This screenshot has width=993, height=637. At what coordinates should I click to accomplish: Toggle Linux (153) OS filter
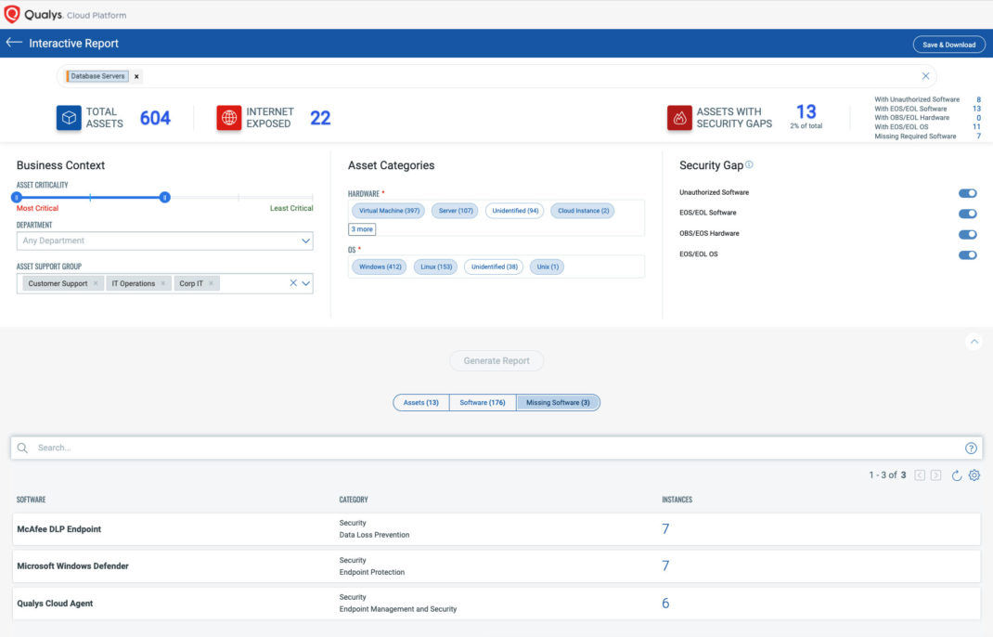[435, 266]
